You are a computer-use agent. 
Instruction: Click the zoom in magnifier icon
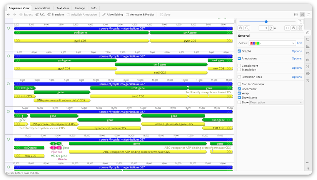tap(240, 28)
